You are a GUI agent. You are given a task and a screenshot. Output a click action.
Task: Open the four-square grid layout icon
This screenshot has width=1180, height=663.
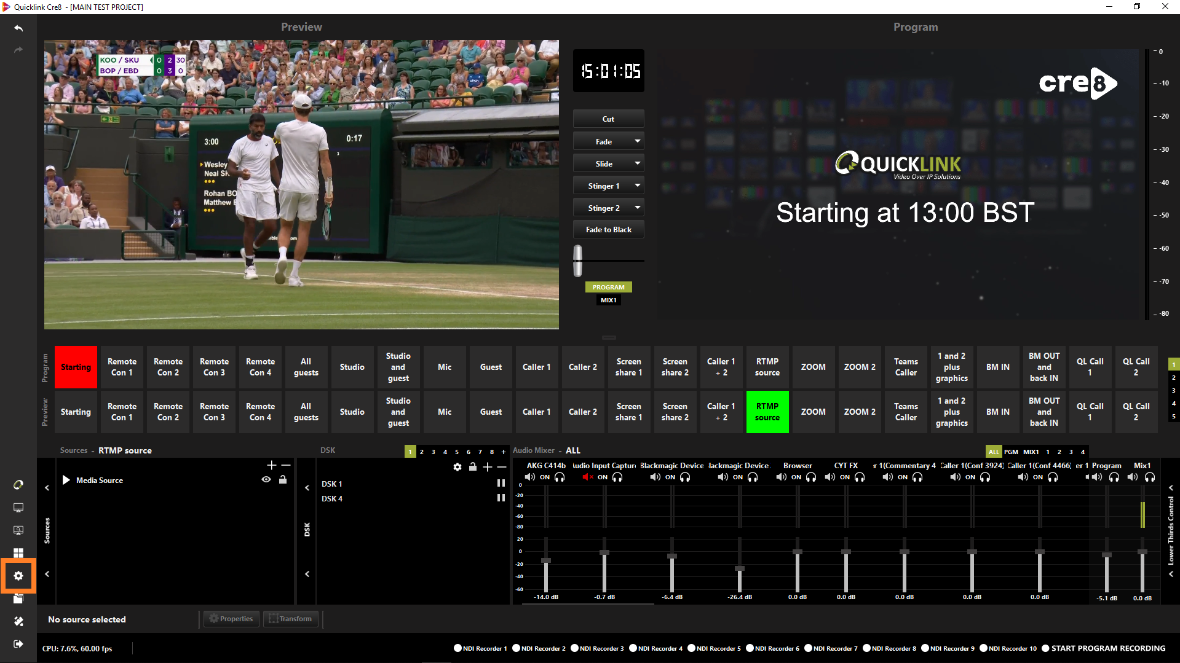click(18, 553)
